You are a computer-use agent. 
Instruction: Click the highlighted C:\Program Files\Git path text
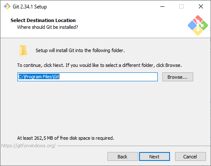[x=39, y=77]
